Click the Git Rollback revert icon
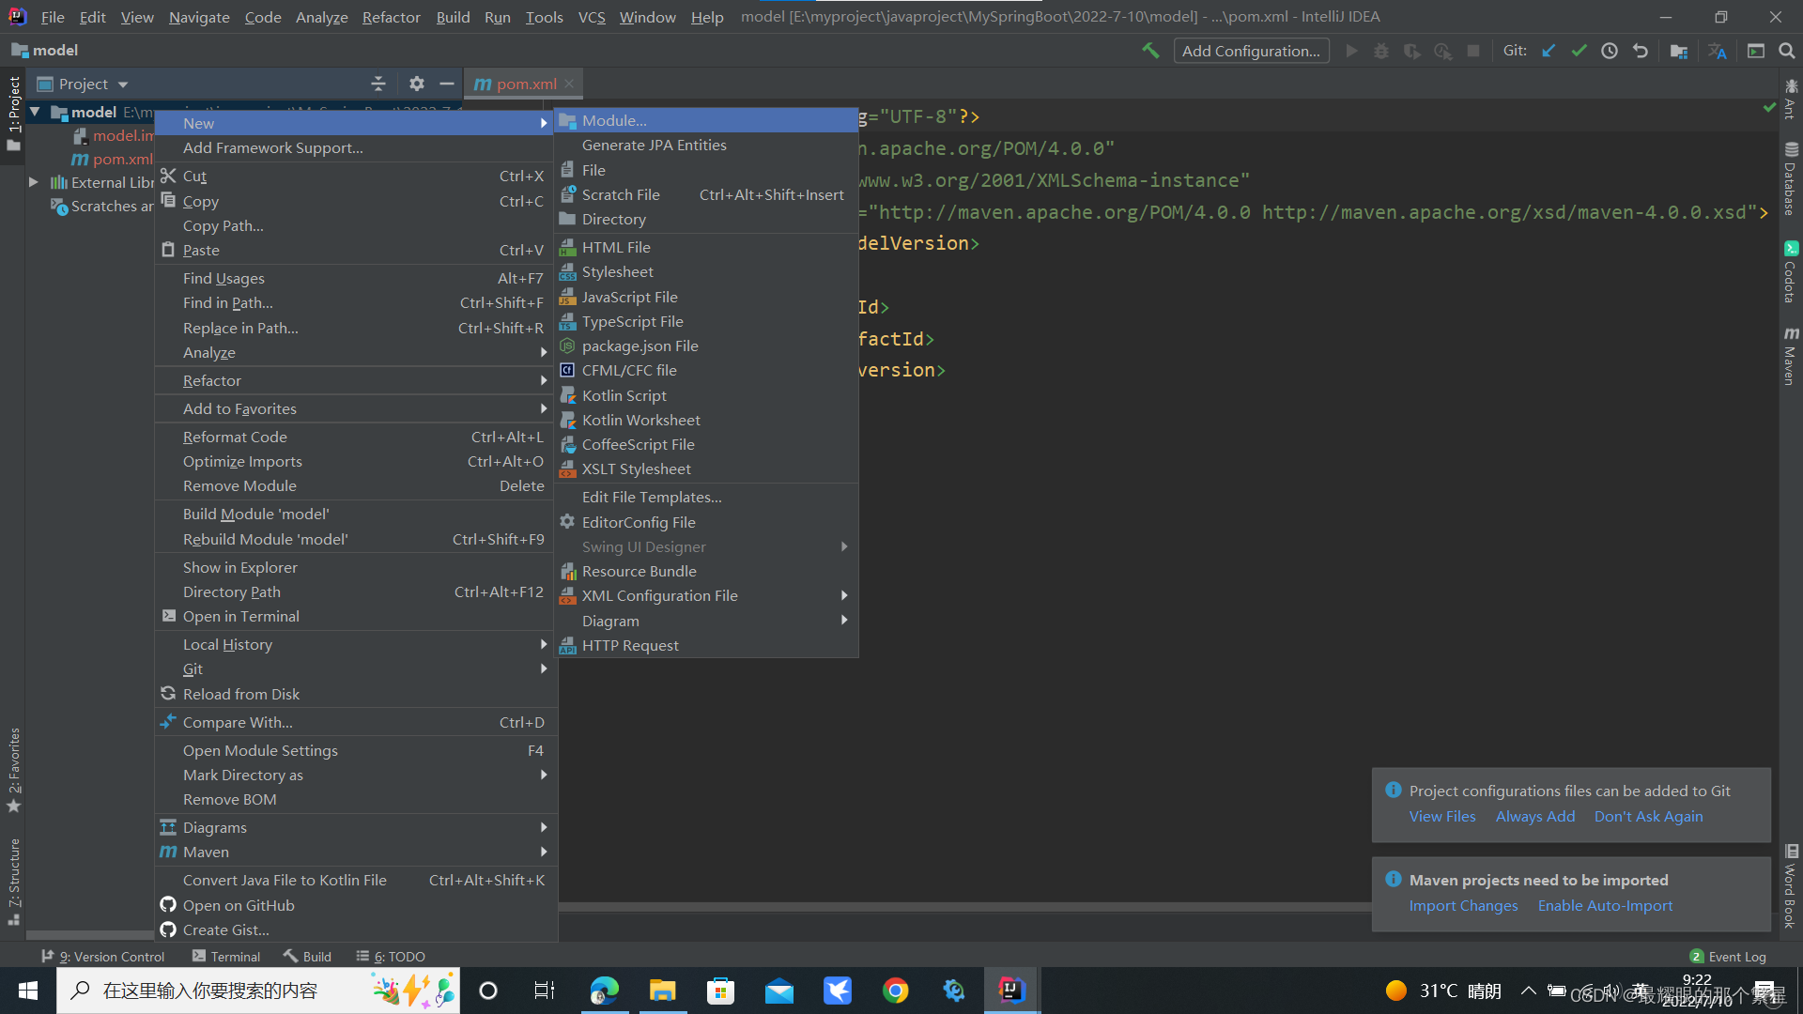The width and height of the screenshot is (1803, 1014). point(1641,51)
